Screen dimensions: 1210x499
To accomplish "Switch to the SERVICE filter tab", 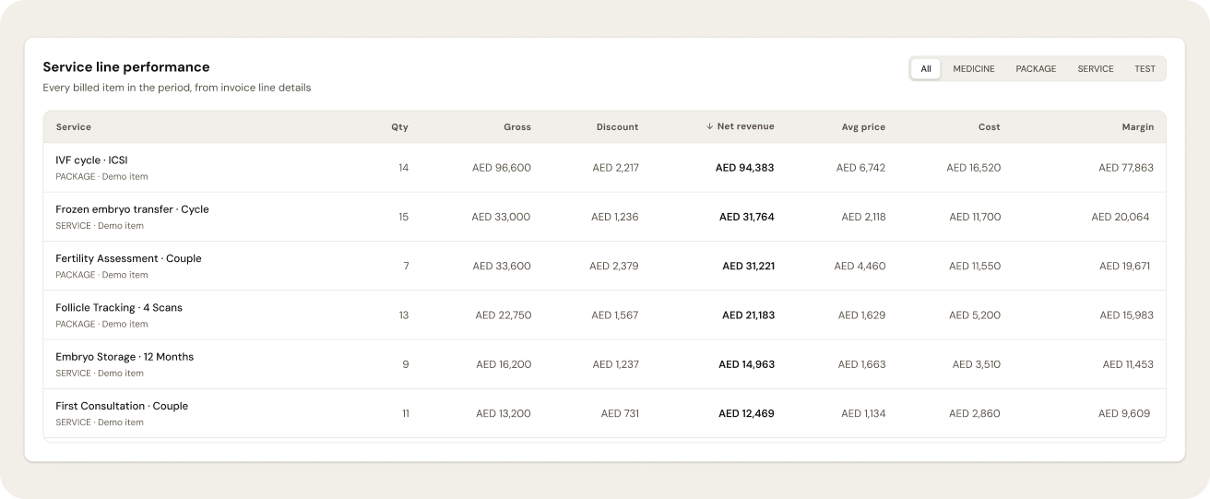I will pos(1096,69).
